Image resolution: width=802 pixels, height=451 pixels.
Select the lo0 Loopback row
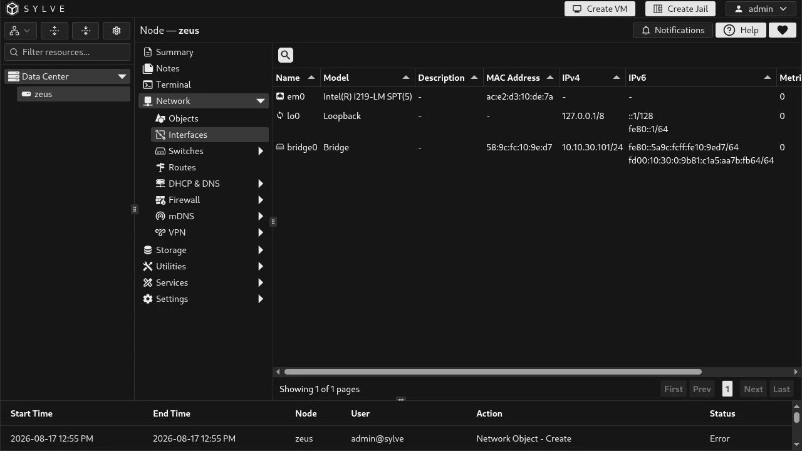pyautogui.click(x=537, y=122)
